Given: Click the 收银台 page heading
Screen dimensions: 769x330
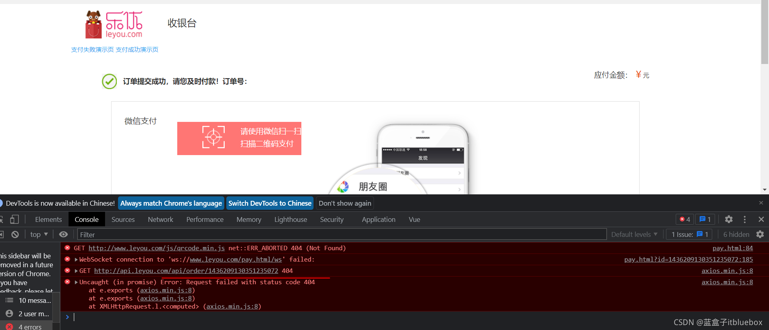Looking at the screenshot, I should pyautogui.click(x=182, y=23).
